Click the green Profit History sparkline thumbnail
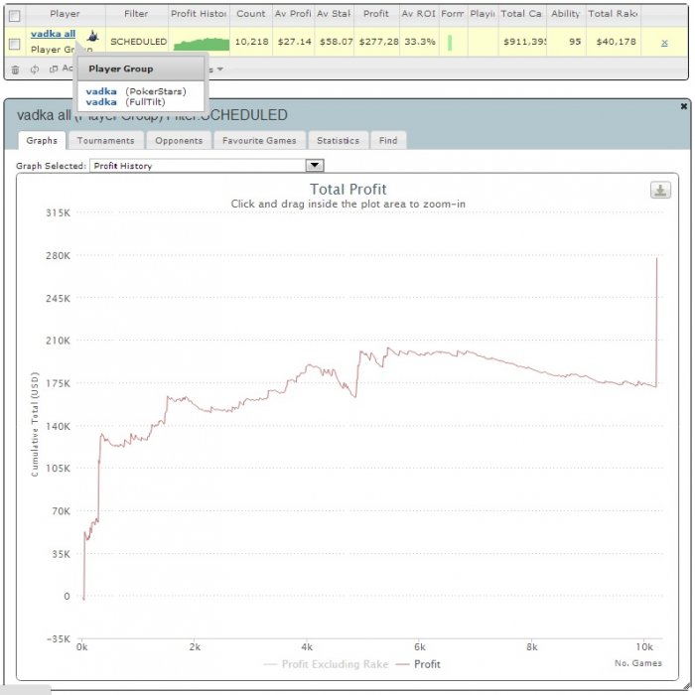The height and width of the screenshot is (695, 695). [x=202, y=44]
